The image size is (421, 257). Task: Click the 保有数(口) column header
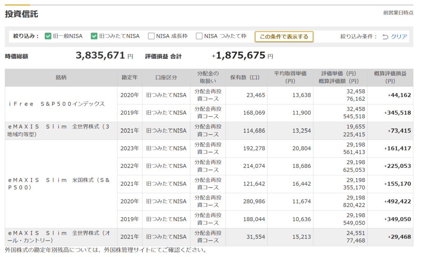[x=246, y=77]
